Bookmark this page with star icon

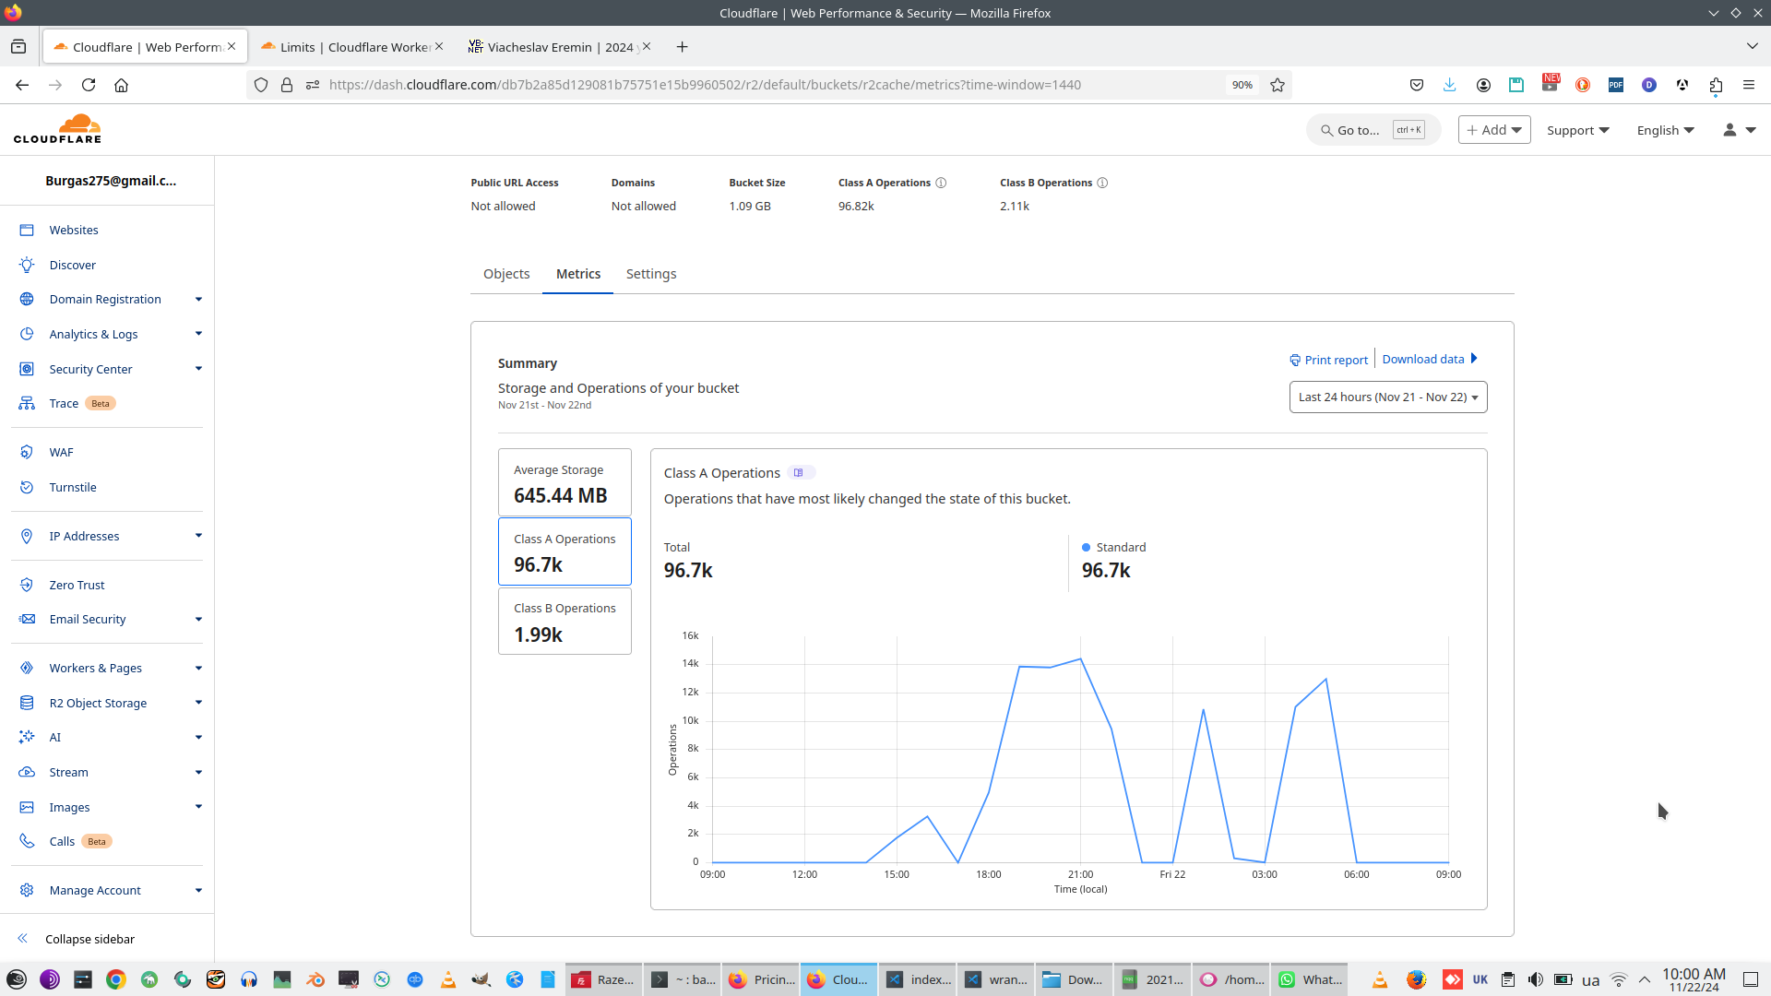click(x=1278, y=85)
